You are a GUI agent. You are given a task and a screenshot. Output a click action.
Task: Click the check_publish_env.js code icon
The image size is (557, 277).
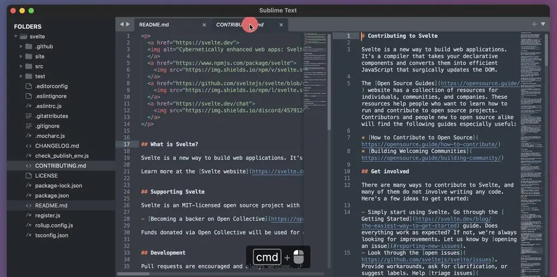(29, 155)
